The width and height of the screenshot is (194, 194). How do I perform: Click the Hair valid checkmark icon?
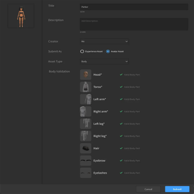(x=121, y=148)
